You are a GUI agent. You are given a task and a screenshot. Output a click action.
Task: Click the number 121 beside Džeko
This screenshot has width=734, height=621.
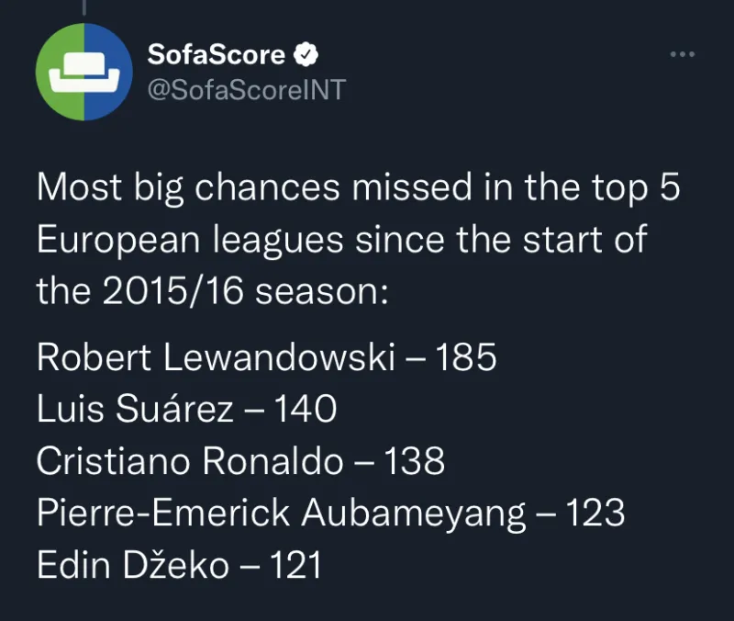[296, 565]
